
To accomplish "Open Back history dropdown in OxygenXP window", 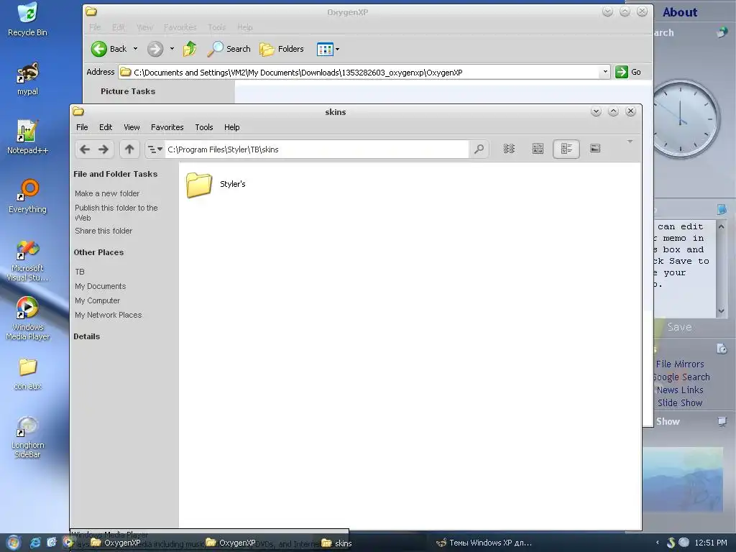I will (x=136, y=49).
